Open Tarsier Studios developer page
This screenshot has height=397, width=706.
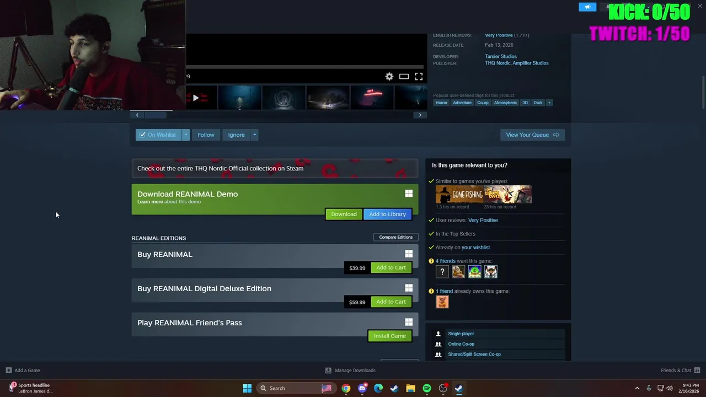pyautogui.click(x=501, y=56)
